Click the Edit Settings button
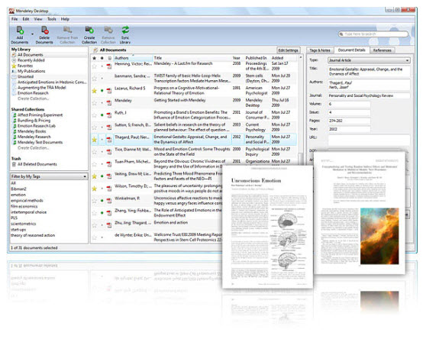The image size is (426, 339). 289,50
